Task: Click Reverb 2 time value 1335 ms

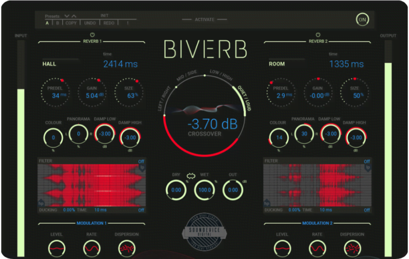Action: coord(347,64)
